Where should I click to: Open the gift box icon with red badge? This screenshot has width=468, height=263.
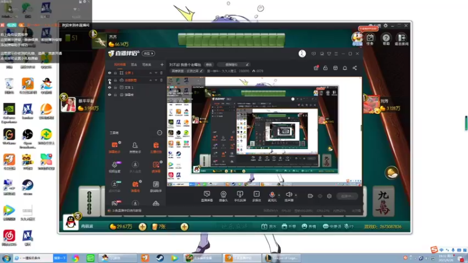(x=316, y=68)
